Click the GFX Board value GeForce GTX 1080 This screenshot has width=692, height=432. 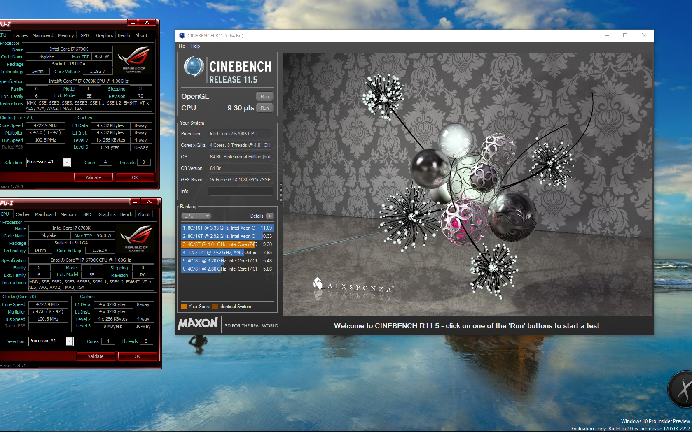[x=240, y=180]
